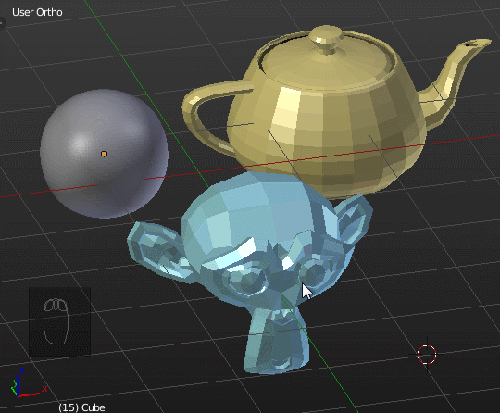Click the XYZ axis orientation gizmo
This screenshot has height=413, width=500.
click(x=28, y=382)
